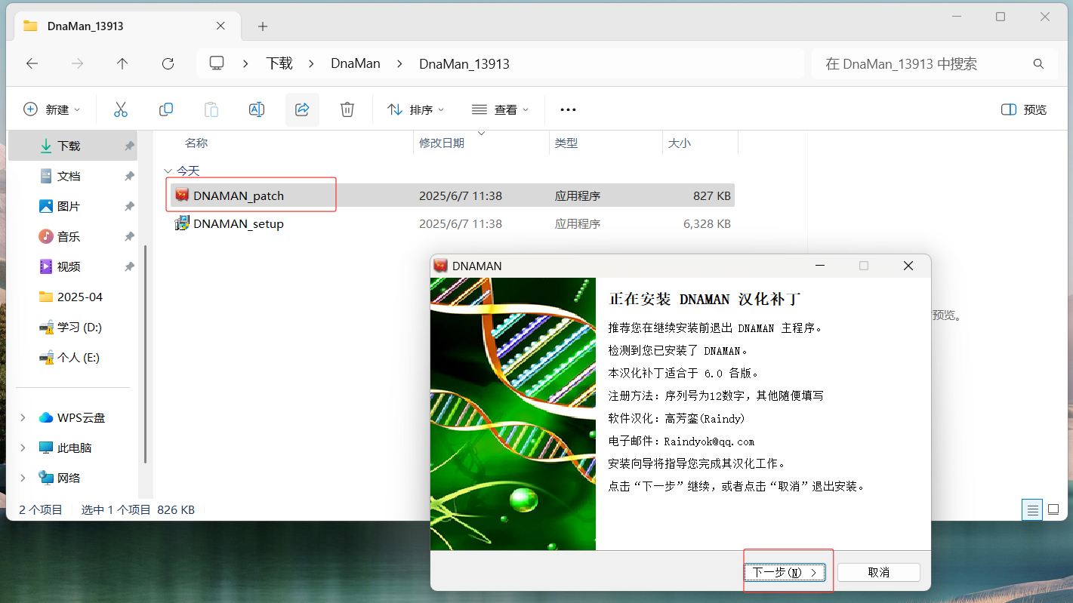Switch to large icons view in status bar

(1053, 509)
